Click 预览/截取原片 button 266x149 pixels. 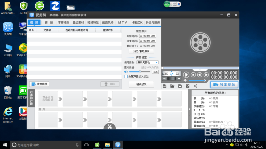pyautogui.click(x=141, y=51)
